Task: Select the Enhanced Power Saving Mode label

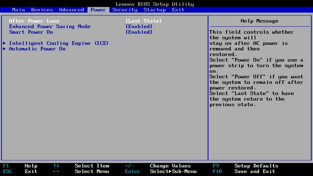Action: [50, 27]
